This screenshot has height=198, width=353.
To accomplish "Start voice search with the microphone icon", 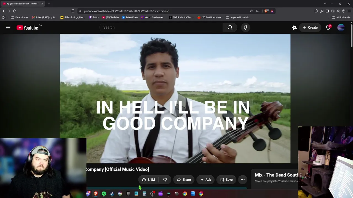I will tap(245, 28).
